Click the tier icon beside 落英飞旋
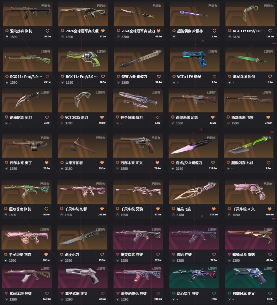The height and width of the screenshot is (305, 277). [173, 209]
